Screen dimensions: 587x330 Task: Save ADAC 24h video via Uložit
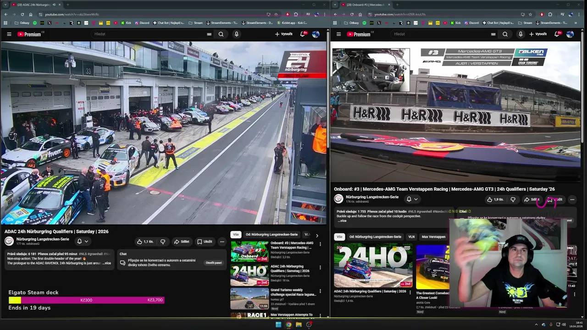coord(205,242)
